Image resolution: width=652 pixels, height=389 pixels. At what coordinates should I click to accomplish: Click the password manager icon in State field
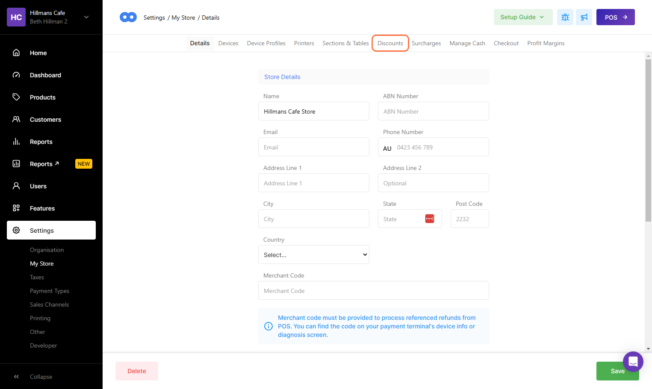pos(429,219)
